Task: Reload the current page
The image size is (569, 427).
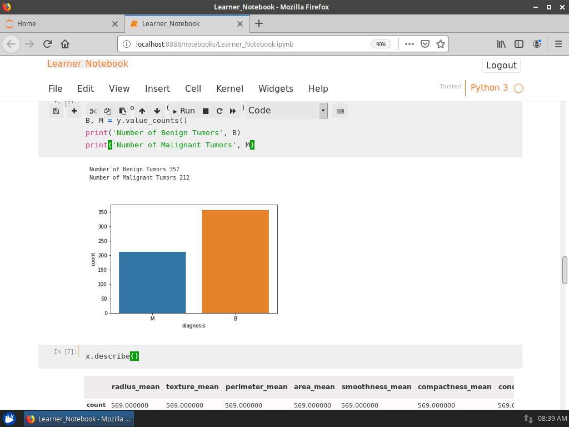Action: click(48, 44)
